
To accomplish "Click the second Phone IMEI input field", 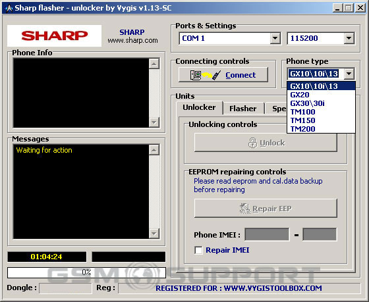I will click(320, 234).
